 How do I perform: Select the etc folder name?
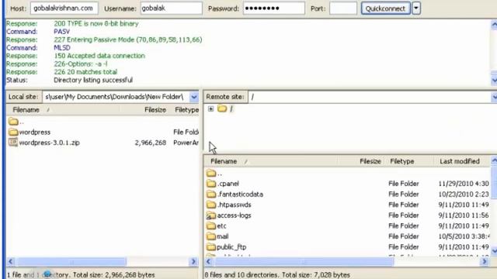coord(221,226)
